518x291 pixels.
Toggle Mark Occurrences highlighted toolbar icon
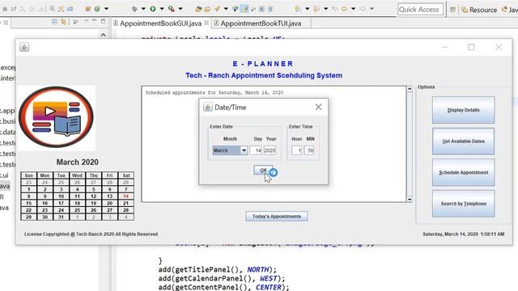tap(244, 9)
